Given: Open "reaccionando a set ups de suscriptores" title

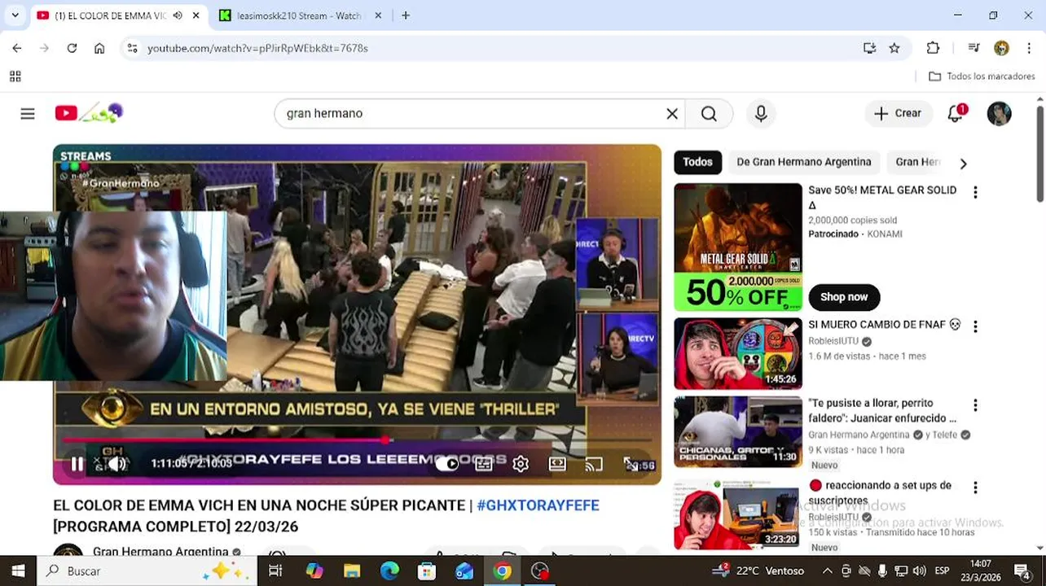Looking at the screenshot, I should click(880, 492).
